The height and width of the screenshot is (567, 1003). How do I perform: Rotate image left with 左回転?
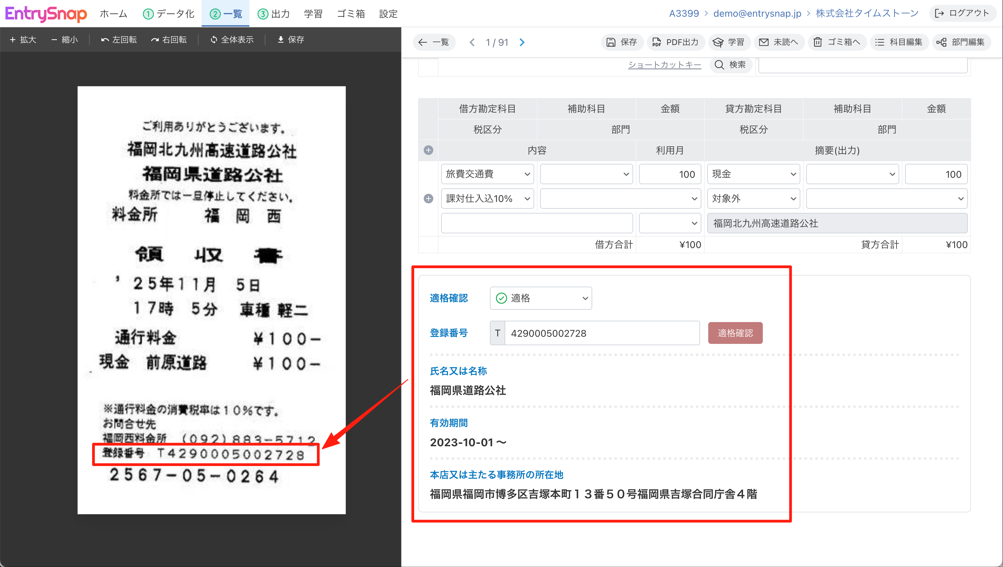[119, 40]
